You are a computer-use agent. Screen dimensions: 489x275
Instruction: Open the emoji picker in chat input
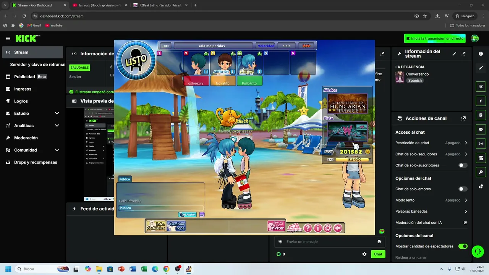pos(379,241)
